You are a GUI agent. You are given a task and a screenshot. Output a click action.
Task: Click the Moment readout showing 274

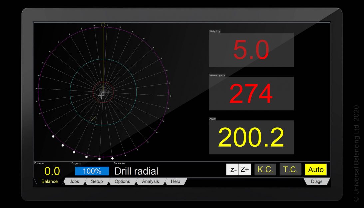(251, 94)
